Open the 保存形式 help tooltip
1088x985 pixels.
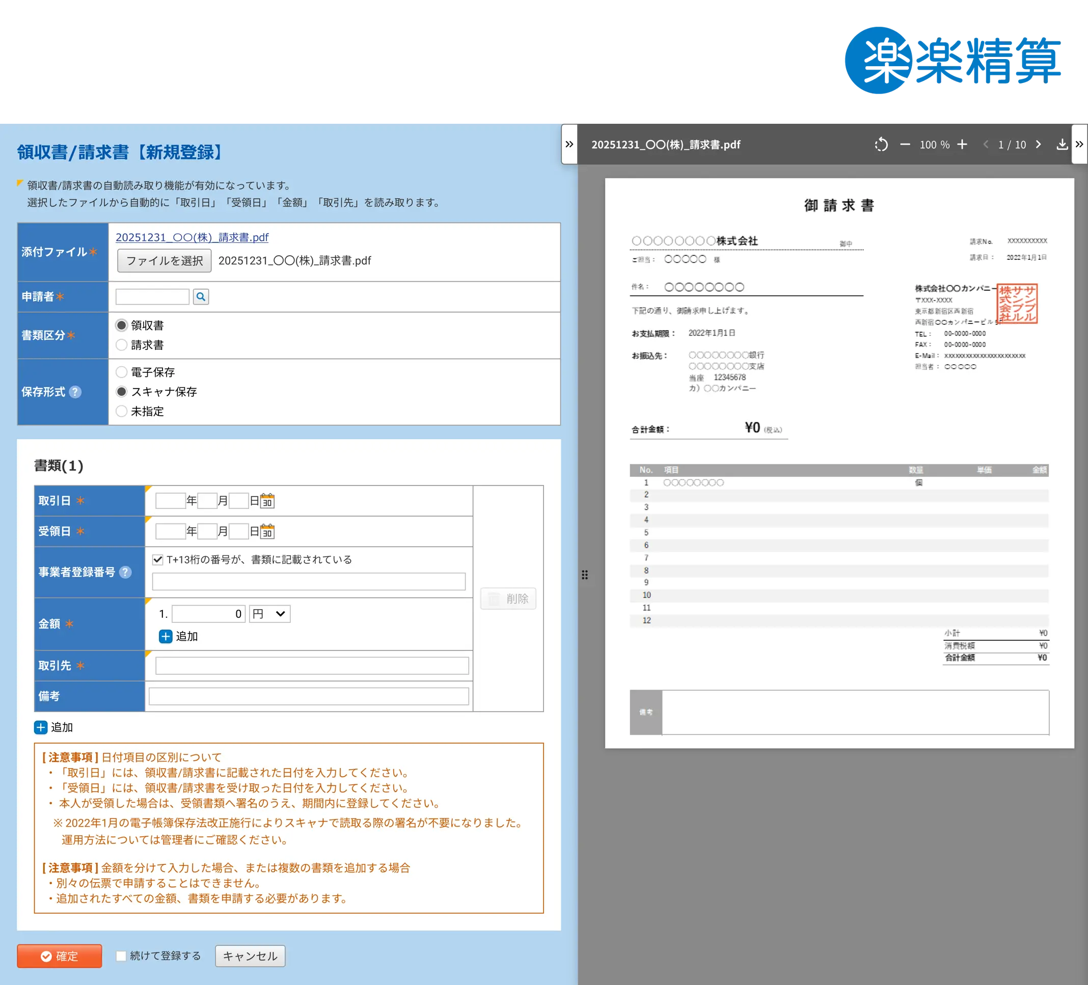76,392
